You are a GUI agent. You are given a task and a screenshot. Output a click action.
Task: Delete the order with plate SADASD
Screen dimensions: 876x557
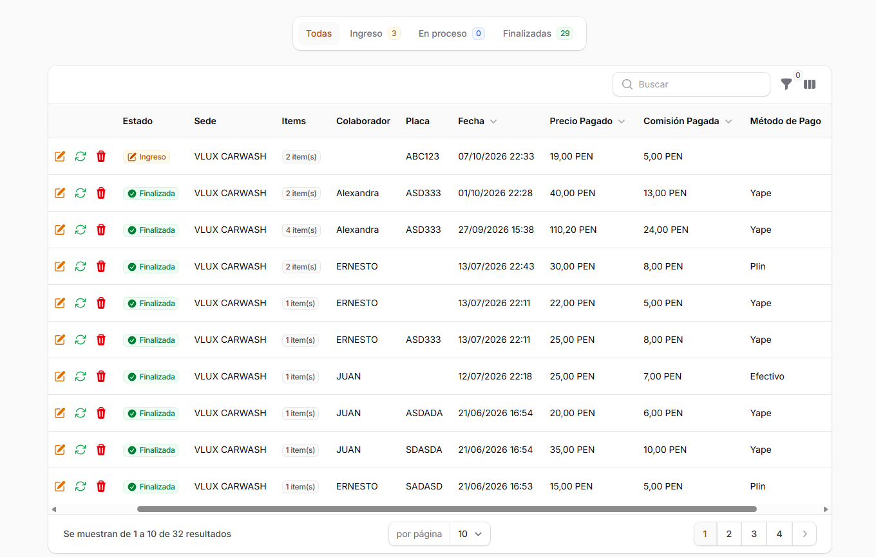tap(101, 486)
